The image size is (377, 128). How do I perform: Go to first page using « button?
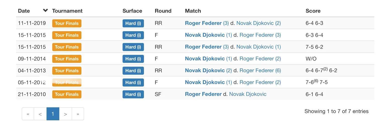pos(28,114)
